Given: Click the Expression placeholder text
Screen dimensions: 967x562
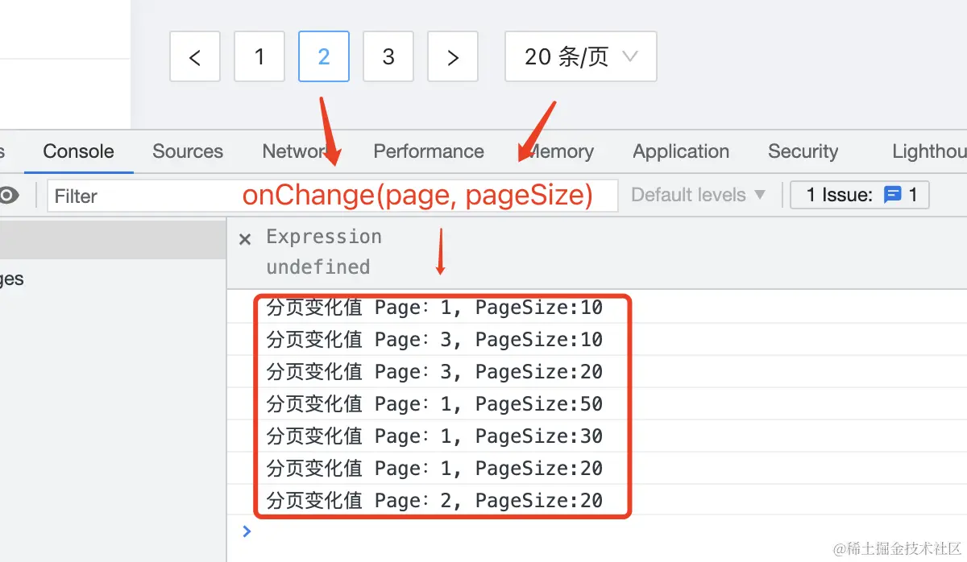Looking at the screenshot, I should tap(324, 237).
